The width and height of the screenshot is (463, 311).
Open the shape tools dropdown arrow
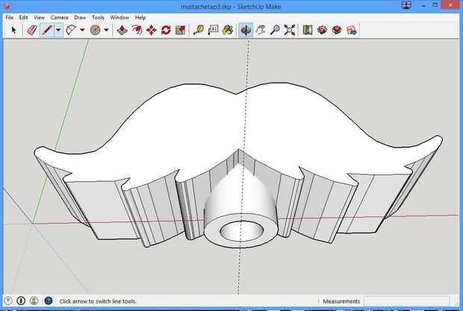pyautogui.click(x=106, y=30)
